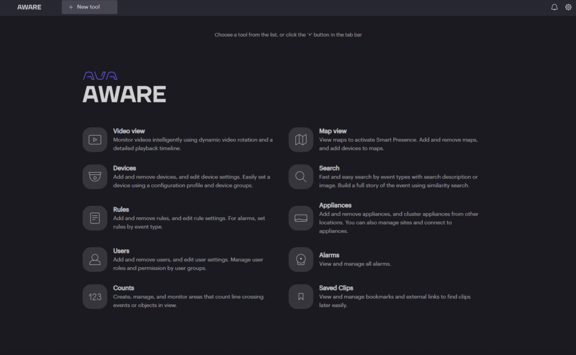The height and width of the screenshot is (355, 576).
Task: Open the Rules document icon
Action: [x=94, y=218]
